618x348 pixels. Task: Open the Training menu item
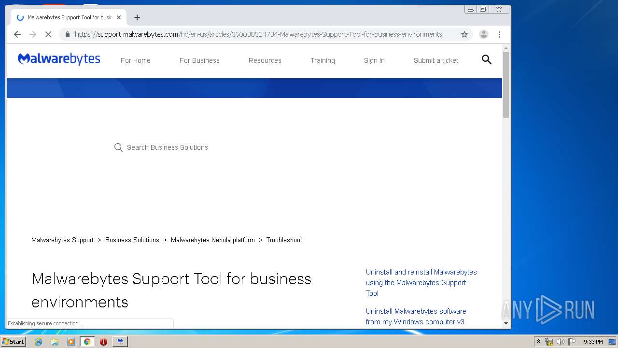(323, 60)
